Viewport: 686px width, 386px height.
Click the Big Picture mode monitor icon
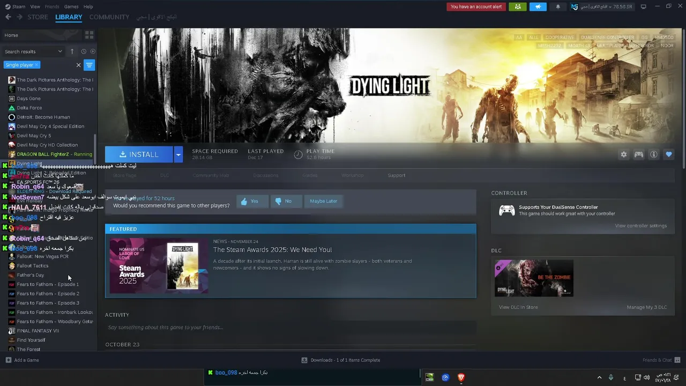[643, 6]
